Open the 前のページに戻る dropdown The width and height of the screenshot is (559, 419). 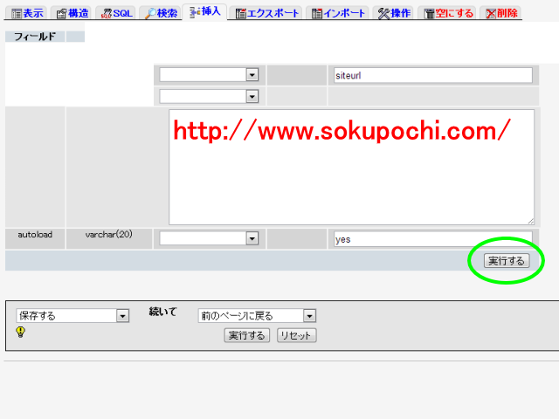pos(257,316)
